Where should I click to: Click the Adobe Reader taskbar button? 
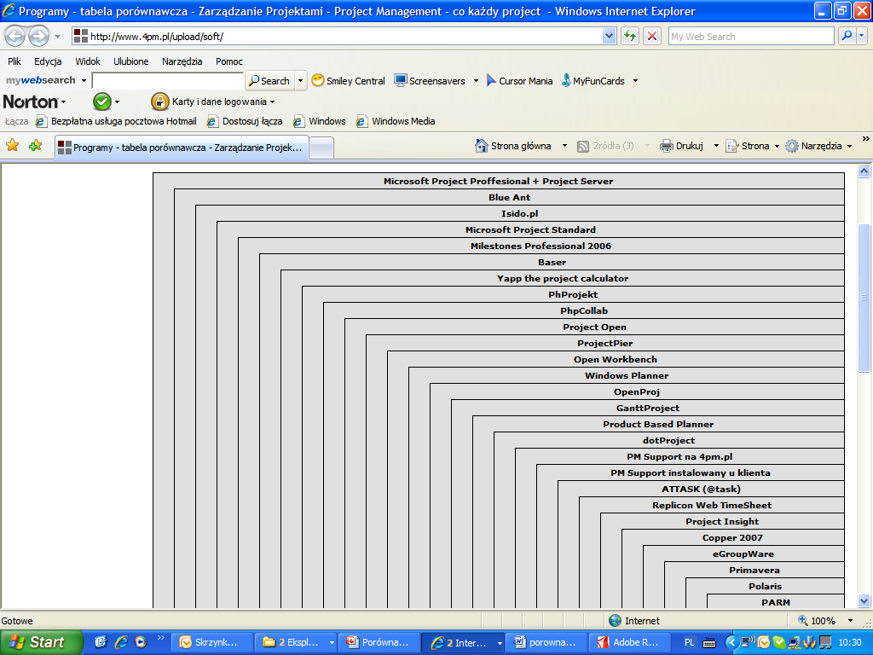pos(628,642)
